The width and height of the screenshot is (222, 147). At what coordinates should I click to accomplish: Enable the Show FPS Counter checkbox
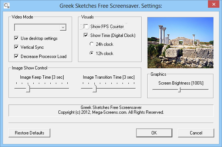(86, 27)
